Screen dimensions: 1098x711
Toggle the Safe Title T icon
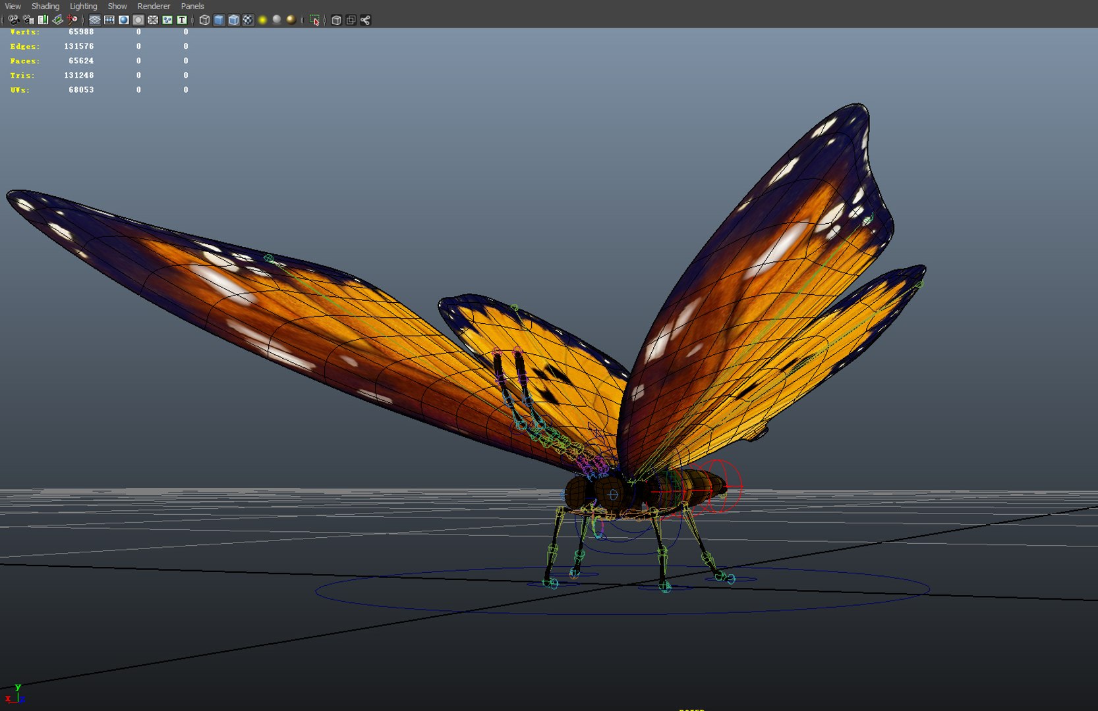[x=181, y=20]
